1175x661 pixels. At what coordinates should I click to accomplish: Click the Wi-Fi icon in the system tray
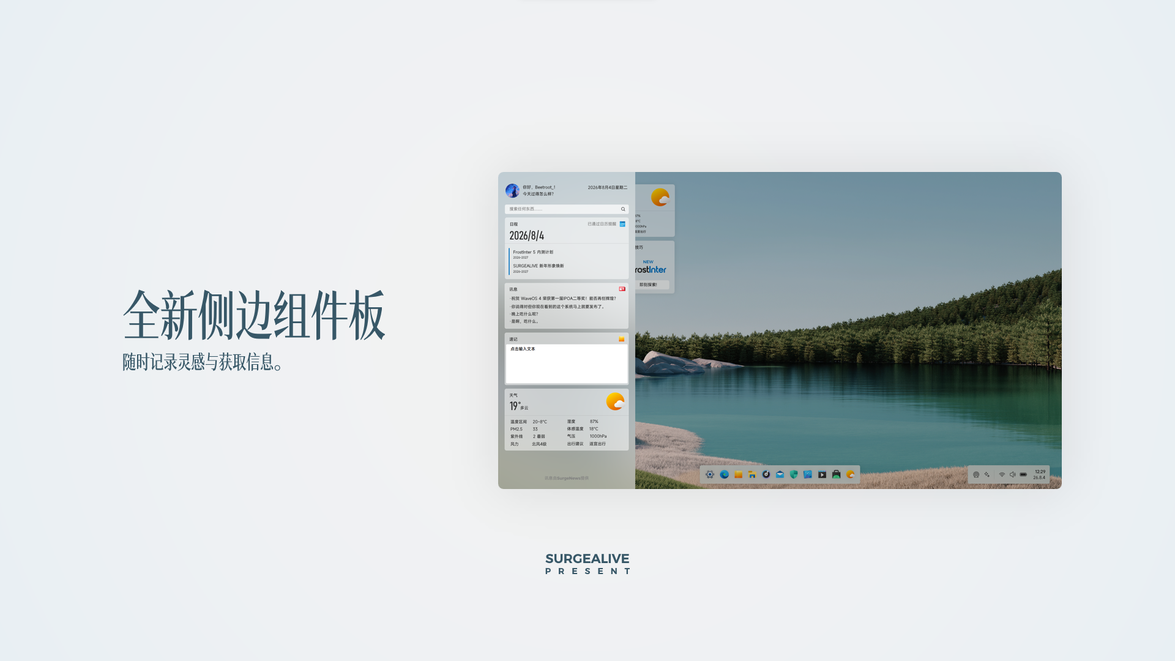(1002, 474)
